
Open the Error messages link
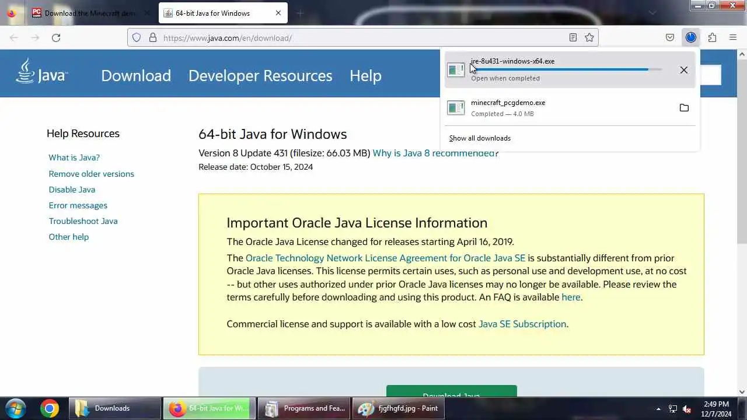pos(78,205)
